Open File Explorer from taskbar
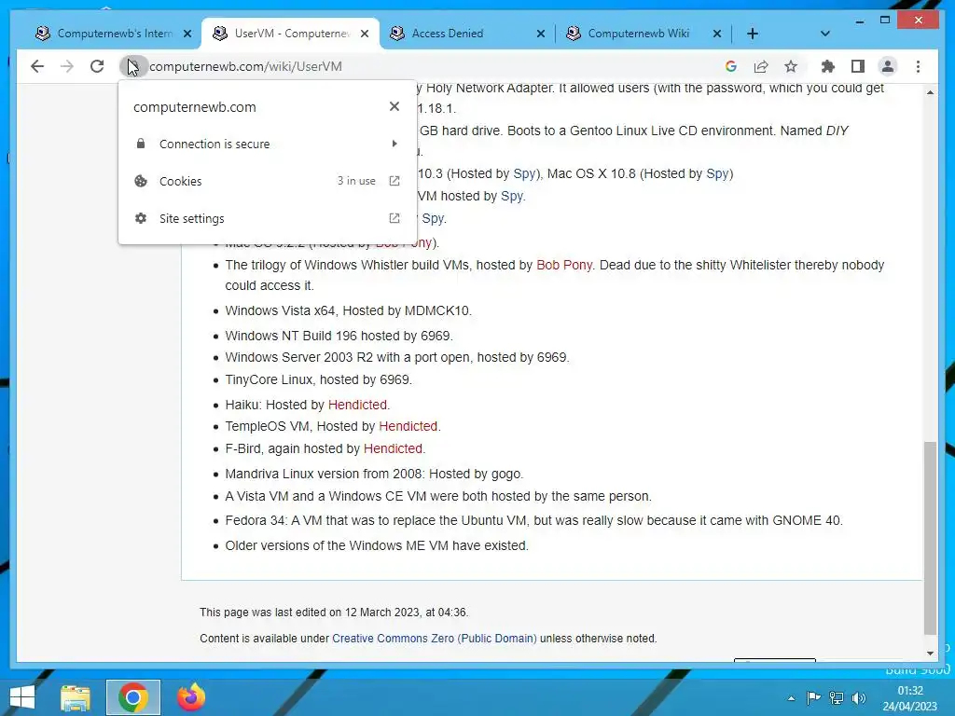The width and height of the screenshot is (955, 716). click(76, 697)
